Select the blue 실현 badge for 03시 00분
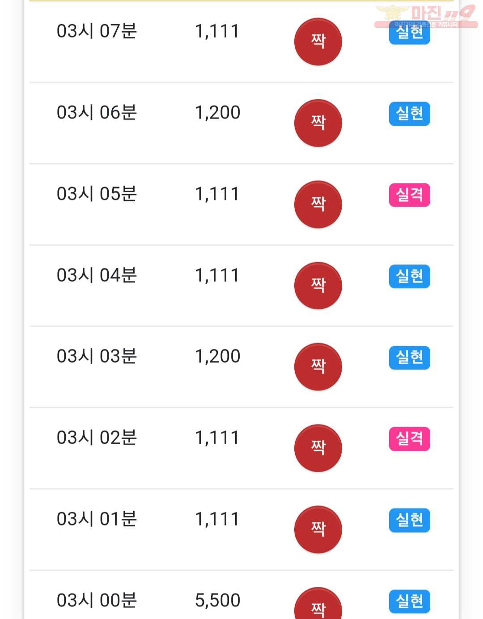This screenshot has width=483, height=619. [410, 602]
